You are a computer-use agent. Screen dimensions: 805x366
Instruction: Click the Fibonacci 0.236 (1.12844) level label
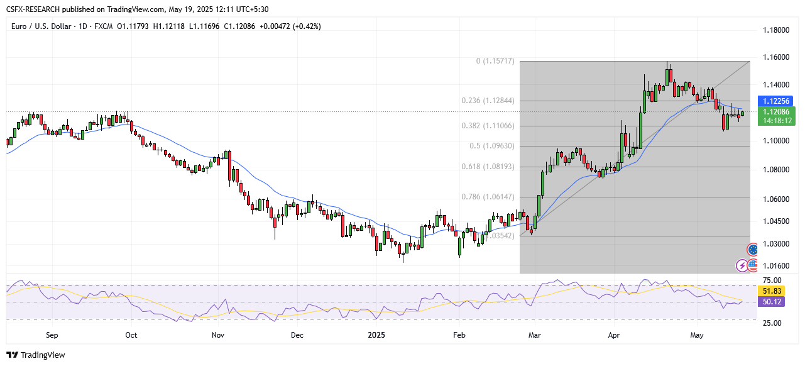tap(488, 101)
